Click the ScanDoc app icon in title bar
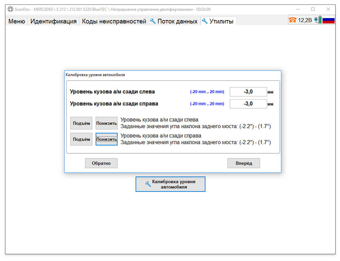340x261 pixels. [11, 9]
